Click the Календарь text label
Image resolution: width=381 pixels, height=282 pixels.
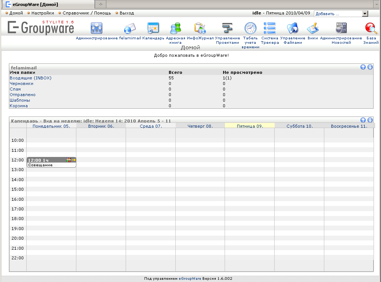click(x=153, y=38)
